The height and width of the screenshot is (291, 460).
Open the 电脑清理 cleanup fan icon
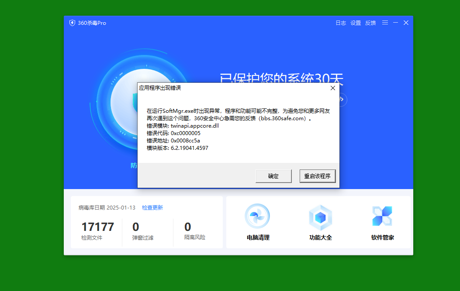click(257, 217)
